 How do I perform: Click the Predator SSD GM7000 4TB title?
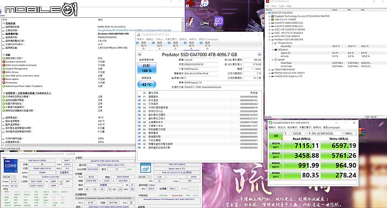(x=199, y=54)
